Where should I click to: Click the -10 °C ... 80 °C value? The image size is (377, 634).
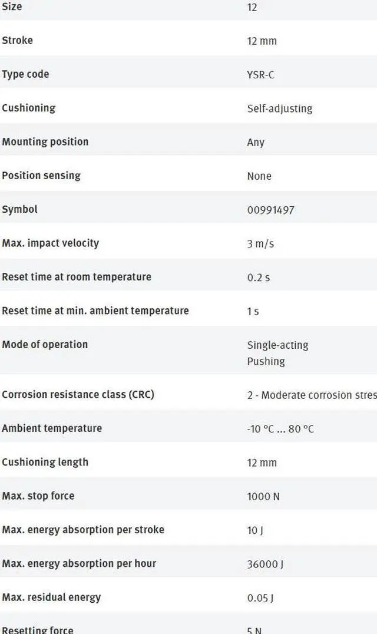(x=280, y=429)
